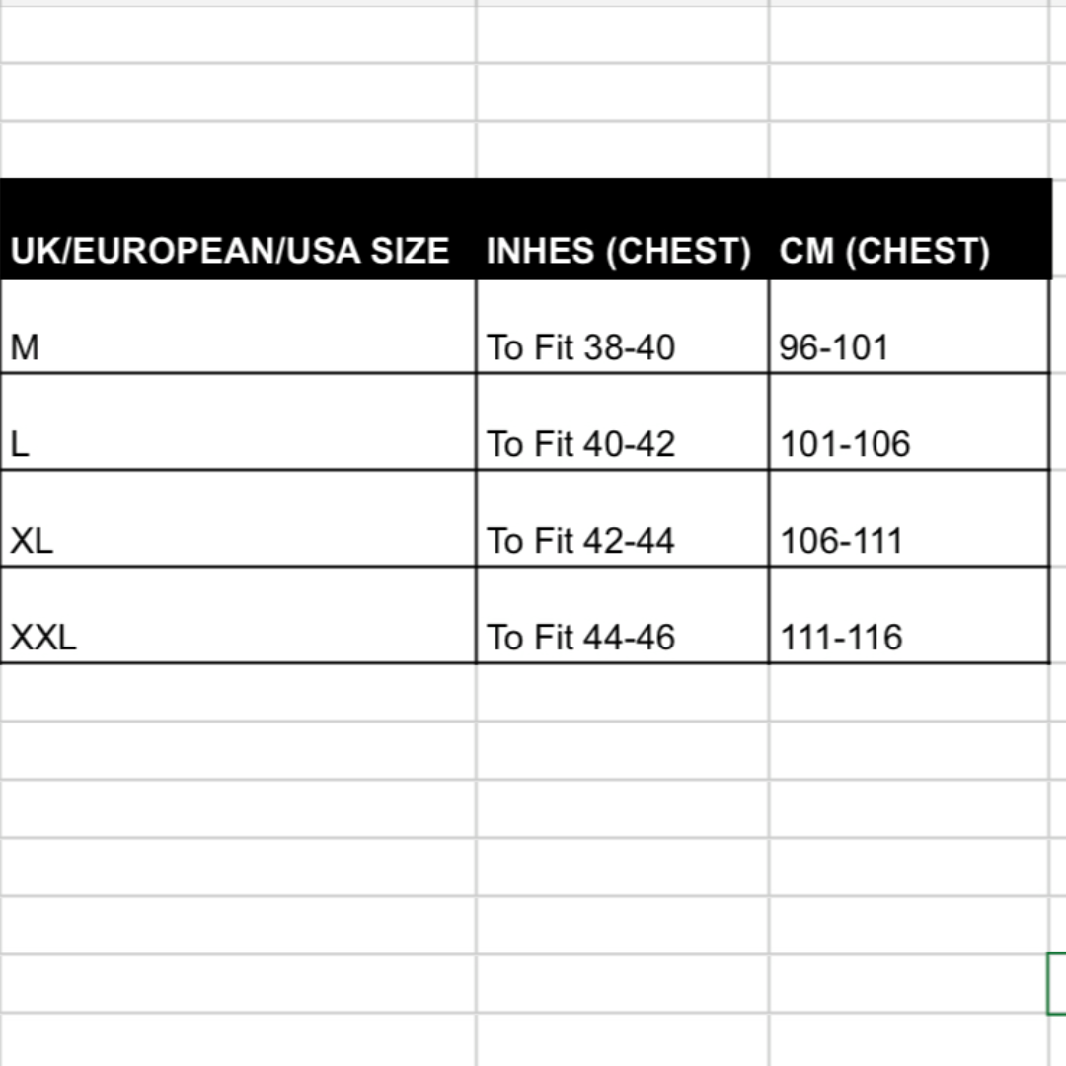Click the To Fit 44-46 cell
1066x1066 pixels.
622,616
